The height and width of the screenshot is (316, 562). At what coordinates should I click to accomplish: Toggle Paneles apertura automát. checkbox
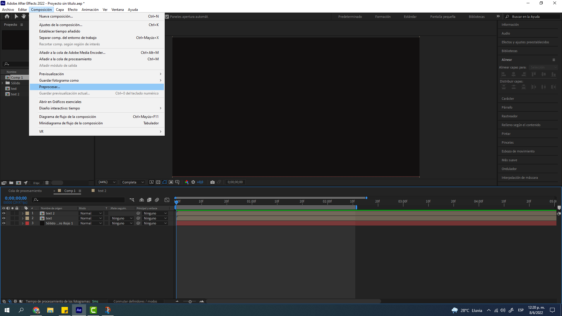point(167,17)
